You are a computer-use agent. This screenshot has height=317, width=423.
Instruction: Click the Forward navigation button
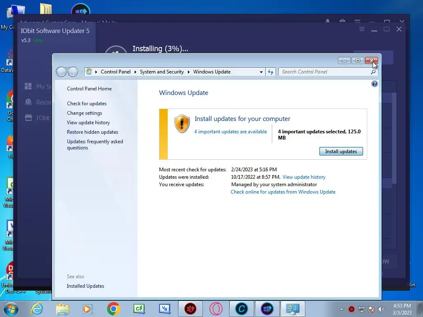tap(73, 72)
